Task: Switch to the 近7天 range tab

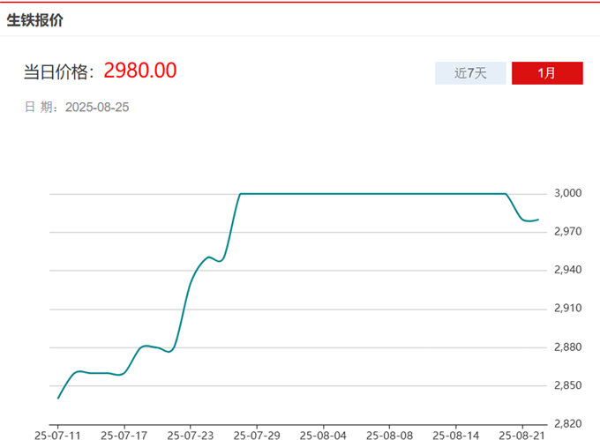Action: click(x=470, y=73)
